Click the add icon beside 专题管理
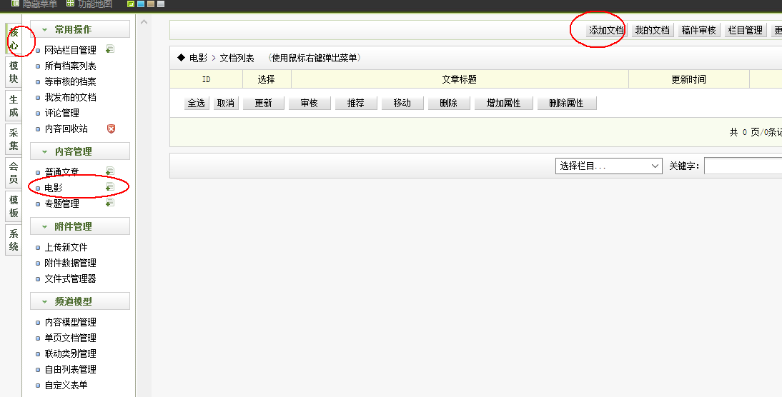The height and width of the screenshot is (397, 782). pyautogui.click(x=110, y=203)
